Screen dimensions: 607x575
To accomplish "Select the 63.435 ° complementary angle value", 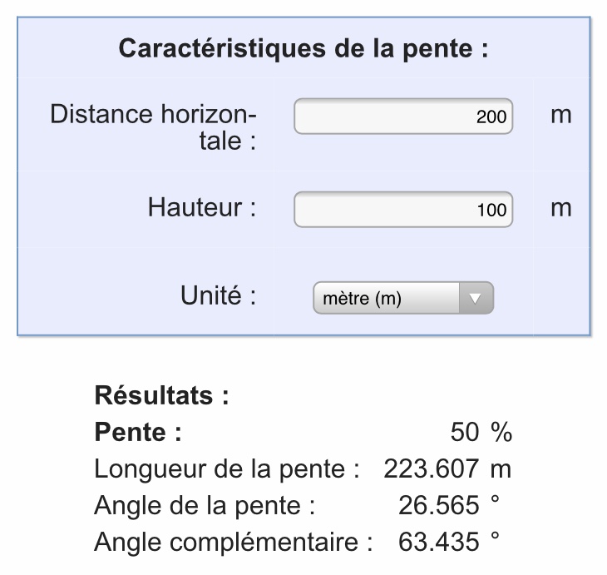I will coord(439,543).
